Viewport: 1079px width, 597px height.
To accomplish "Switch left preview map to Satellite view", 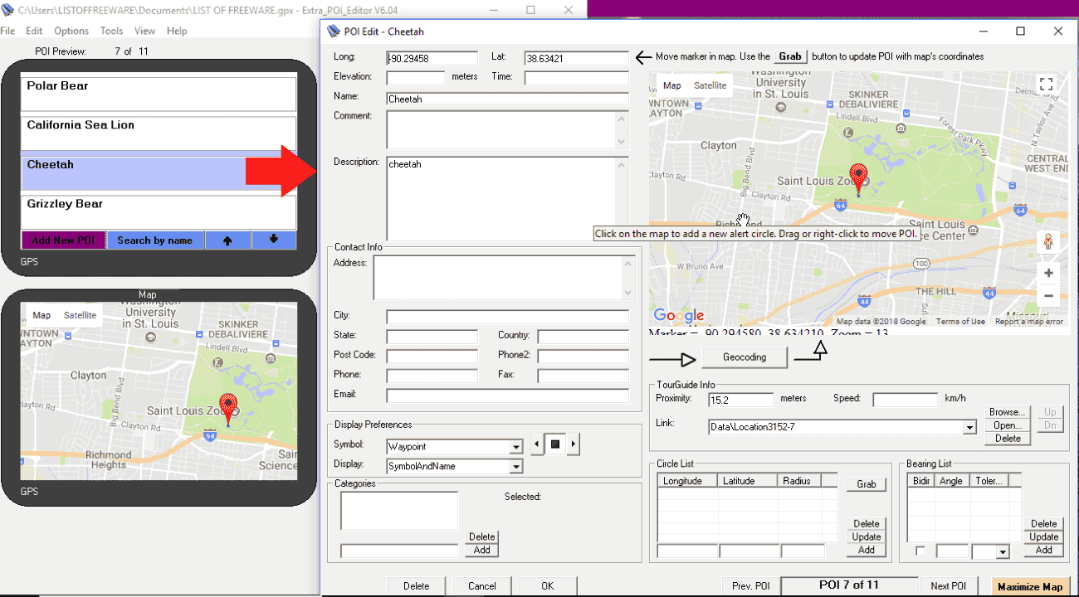I will click(x=80, y=315).
